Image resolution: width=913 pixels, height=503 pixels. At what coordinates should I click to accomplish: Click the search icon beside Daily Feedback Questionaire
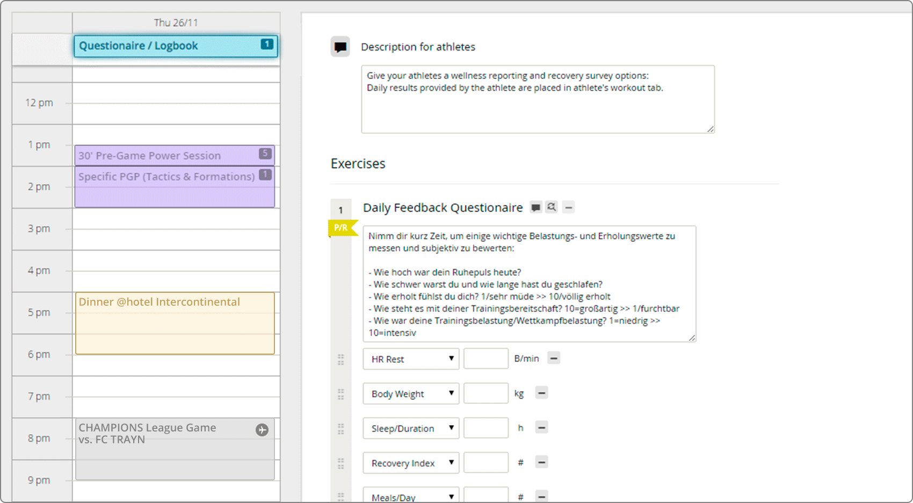point(552,207)
